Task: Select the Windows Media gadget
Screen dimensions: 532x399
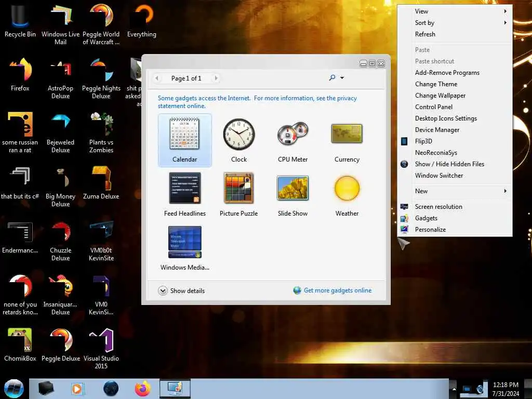Action: pos(184,248)
